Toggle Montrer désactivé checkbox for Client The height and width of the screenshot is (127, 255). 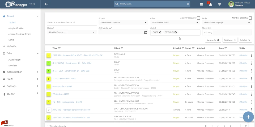(198, 18)
